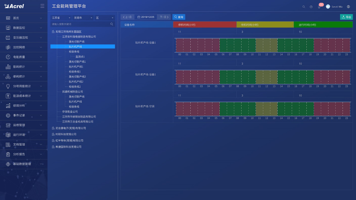Open the 电能质量 menu item
Screen dimensions: 356x200
pyautogui.click(x=24, y=57)
